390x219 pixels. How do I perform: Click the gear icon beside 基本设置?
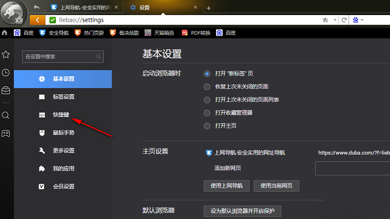[x=42, y=79]
